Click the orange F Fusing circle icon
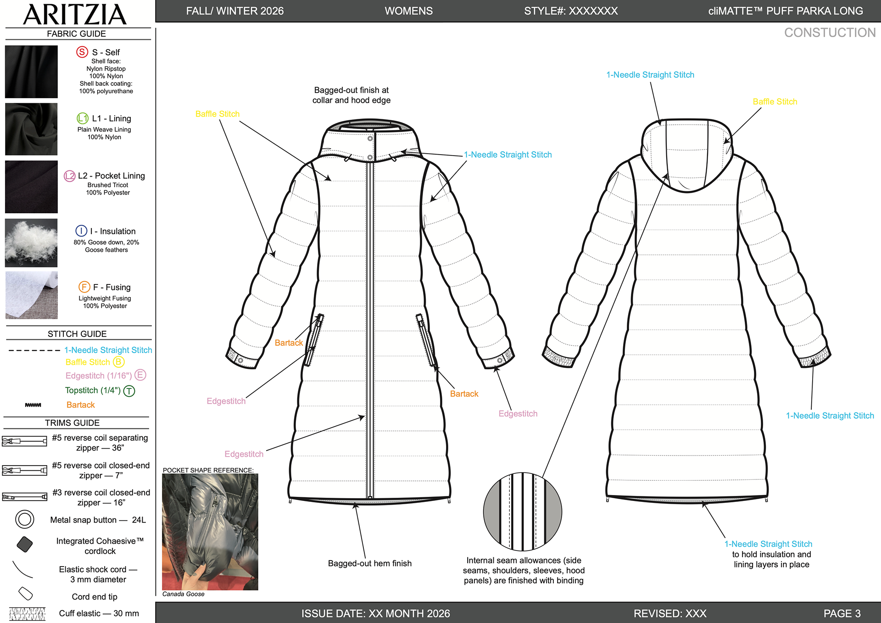This screenshot has height=623, width=881. (84, 287)
